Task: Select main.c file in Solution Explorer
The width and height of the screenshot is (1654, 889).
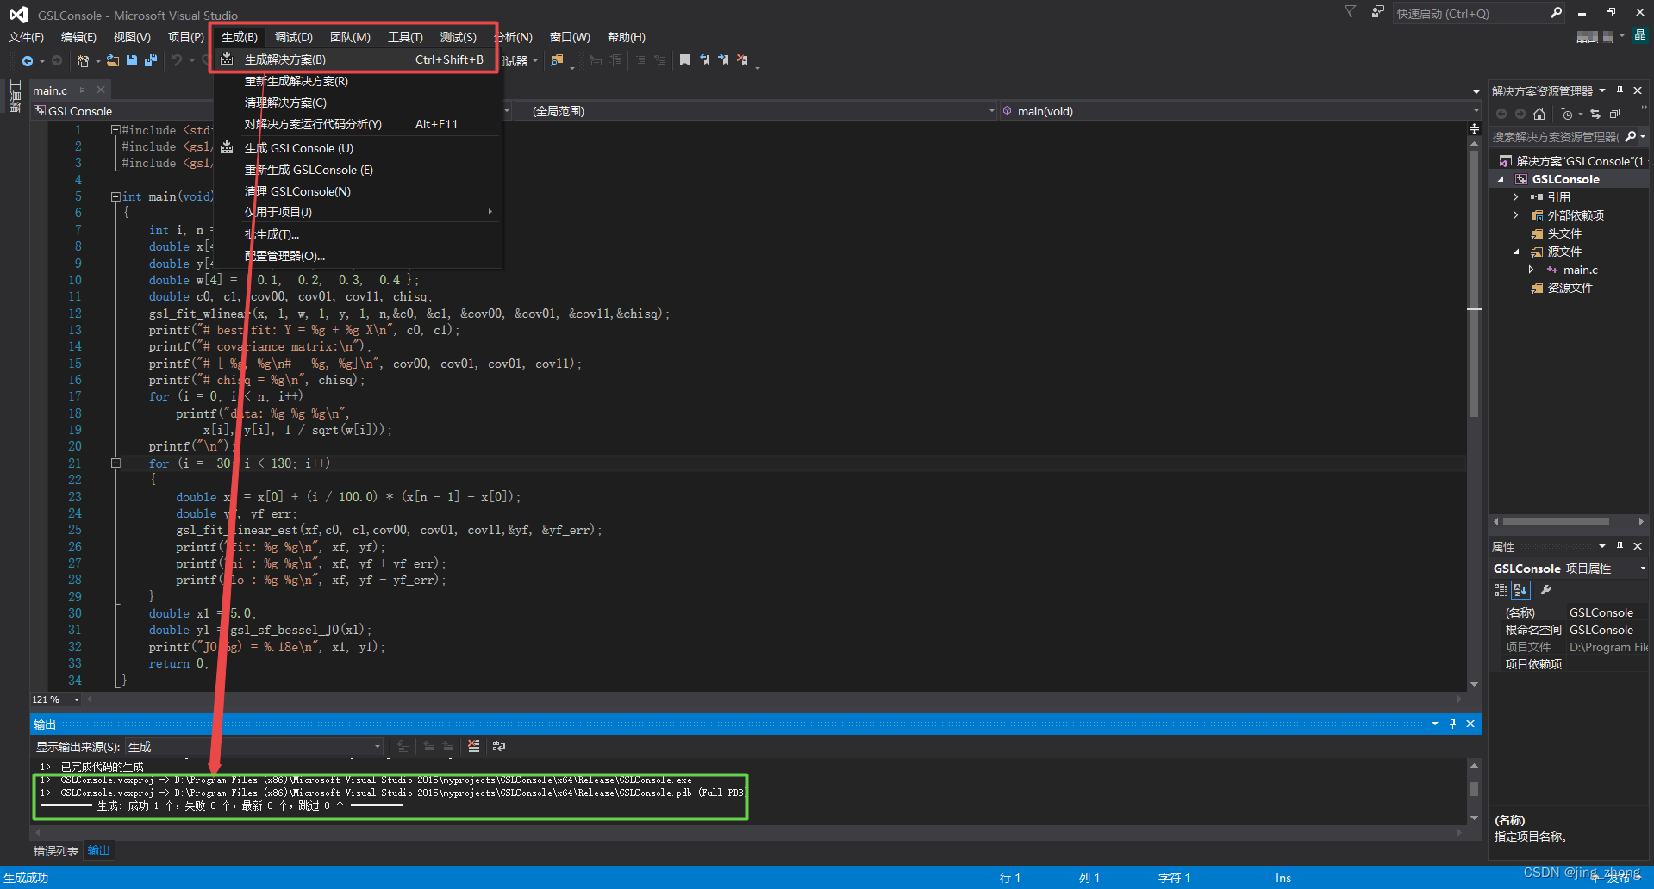Action: (x=1581, y=270)
